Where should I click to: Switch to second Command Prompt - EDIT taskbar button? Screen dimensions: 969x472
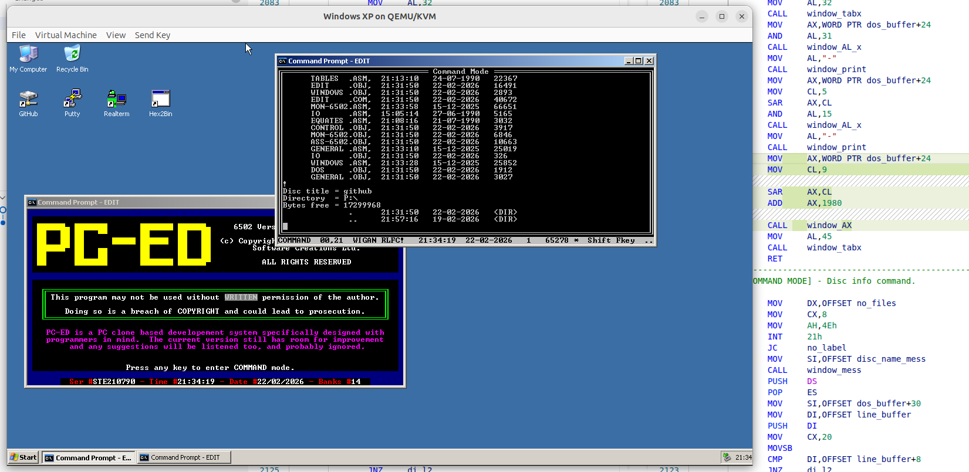point(184,458)
